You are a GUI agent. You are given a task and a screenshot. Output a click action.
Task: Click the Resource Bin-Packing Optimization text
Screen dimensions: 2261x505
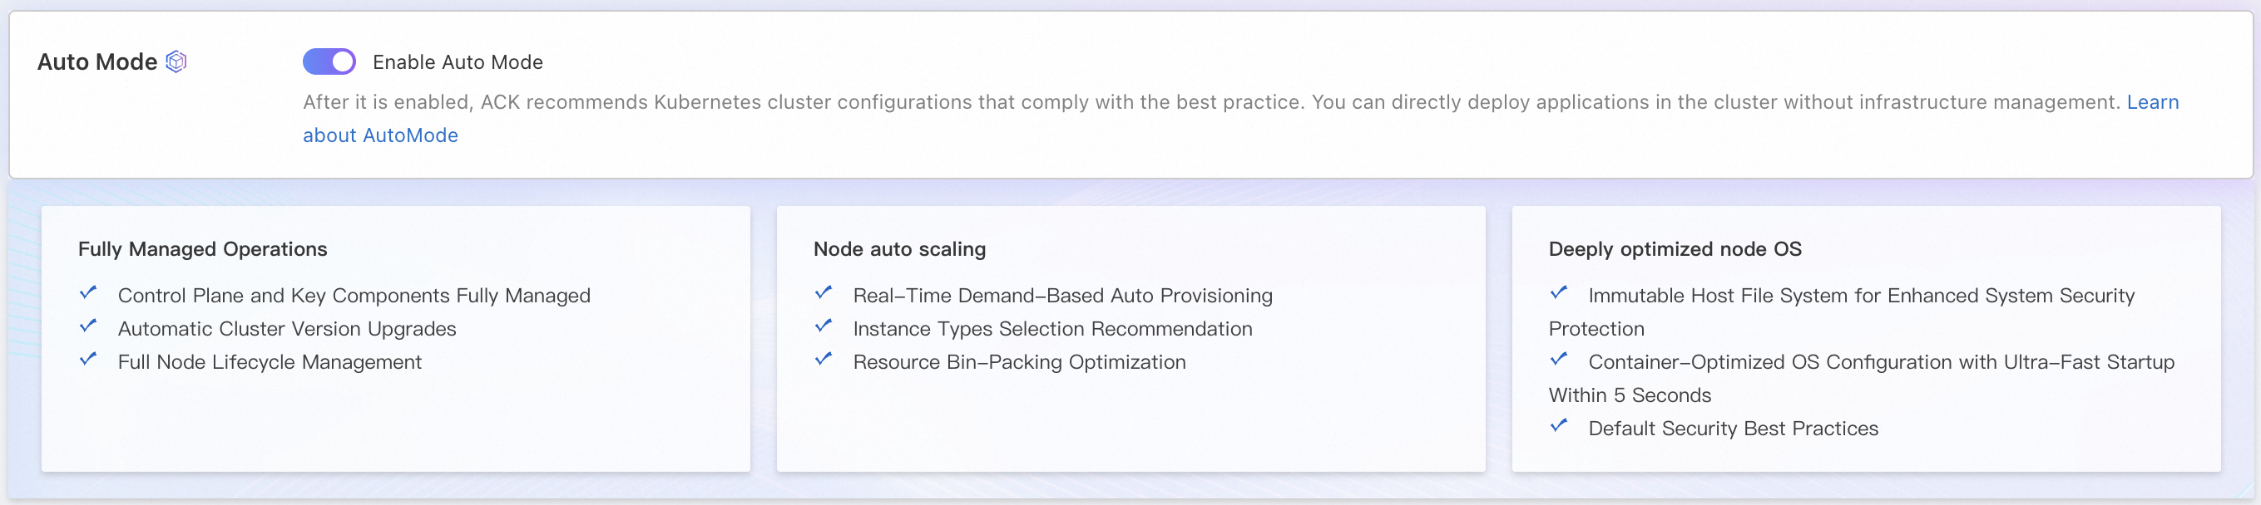1019,362
